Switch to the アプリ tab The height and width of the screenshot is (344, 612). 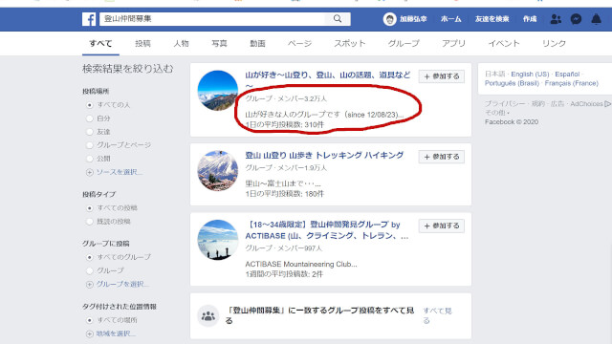[x=453, y=43]
